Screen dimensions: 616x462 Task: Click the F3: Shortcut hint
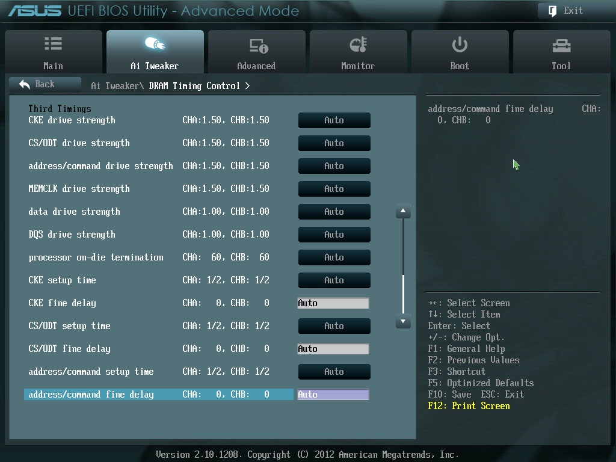point(457,372)
